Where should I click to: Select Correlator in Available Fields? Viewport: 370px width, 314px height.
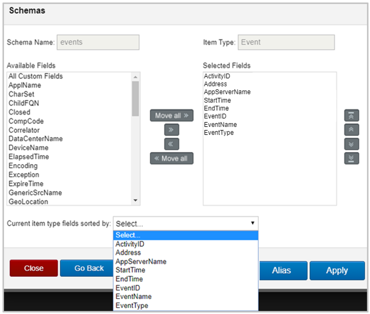69,130
